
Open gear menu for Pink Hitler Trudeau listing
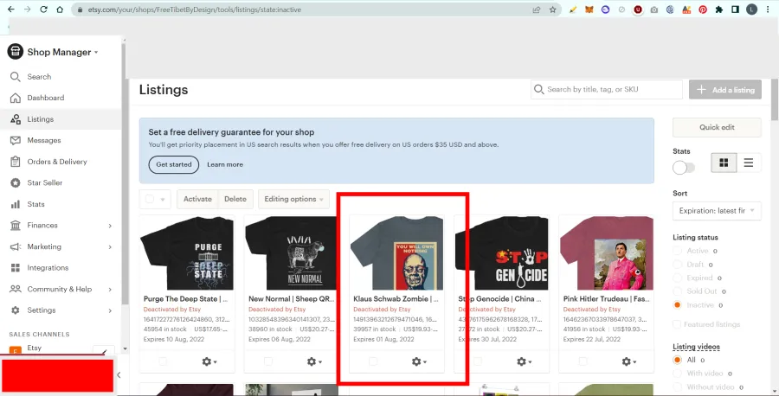click(629, 361)
